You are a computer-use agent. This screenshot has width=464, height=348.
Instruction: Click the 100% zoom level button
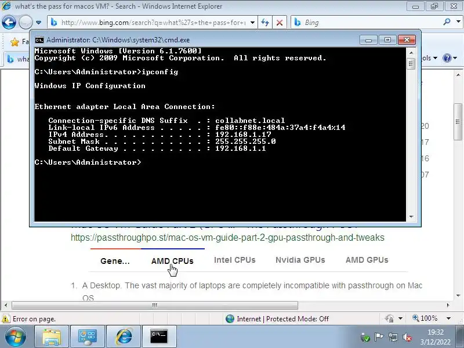click(425, 318)
